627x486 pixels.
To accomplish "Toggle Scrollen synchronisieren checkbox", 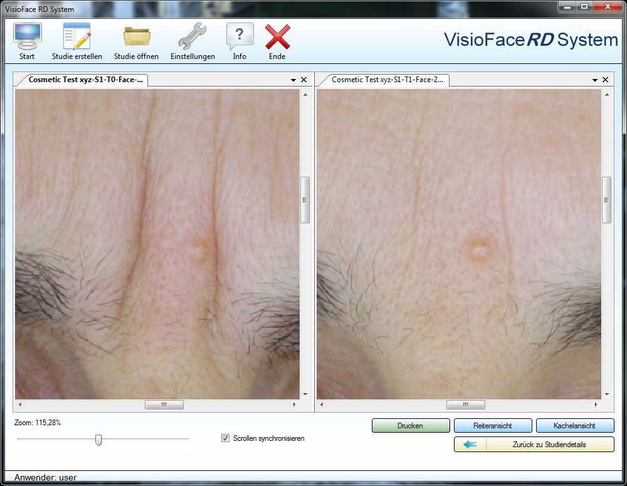I will [x=226, y=438].
